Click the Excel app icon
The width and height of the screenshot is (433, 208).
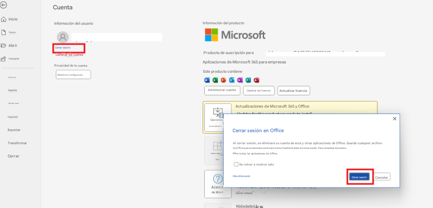215,80
